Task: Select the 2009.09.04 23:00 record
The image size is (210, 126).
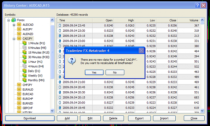Action: point(129,41)
